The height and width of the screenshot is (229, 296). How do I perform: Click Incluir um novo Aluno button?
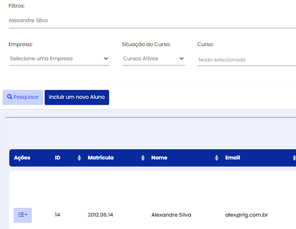click(77, 97)
